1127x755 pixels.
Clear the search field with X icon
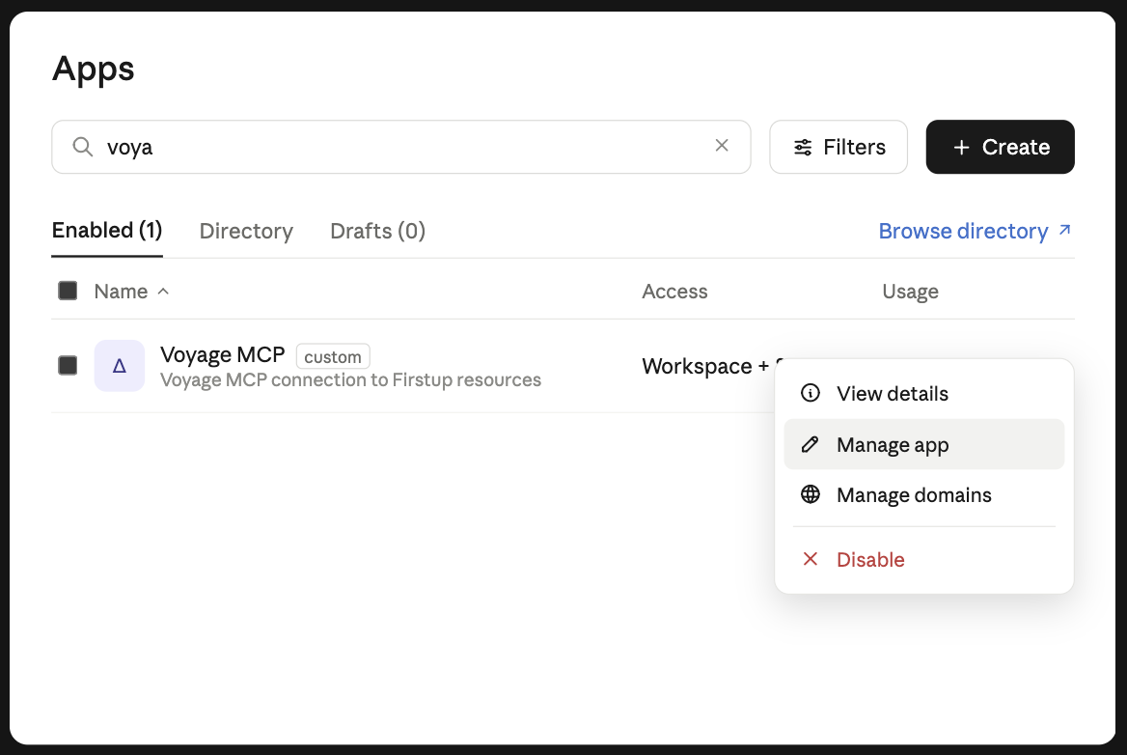click(x=722, y=145)
